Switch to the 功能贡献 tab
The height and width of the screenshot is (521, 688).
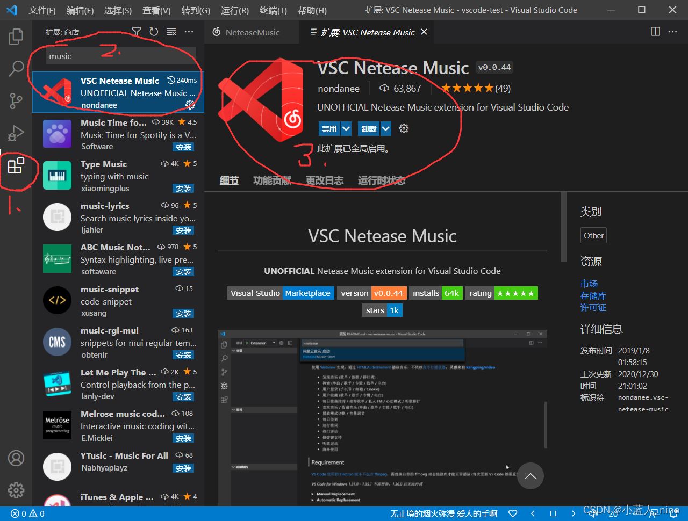[x=272, y=180]
